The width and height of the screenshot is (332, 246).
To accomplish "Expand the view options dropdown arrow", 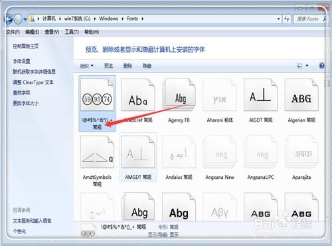I will click(x=307, y=66).
